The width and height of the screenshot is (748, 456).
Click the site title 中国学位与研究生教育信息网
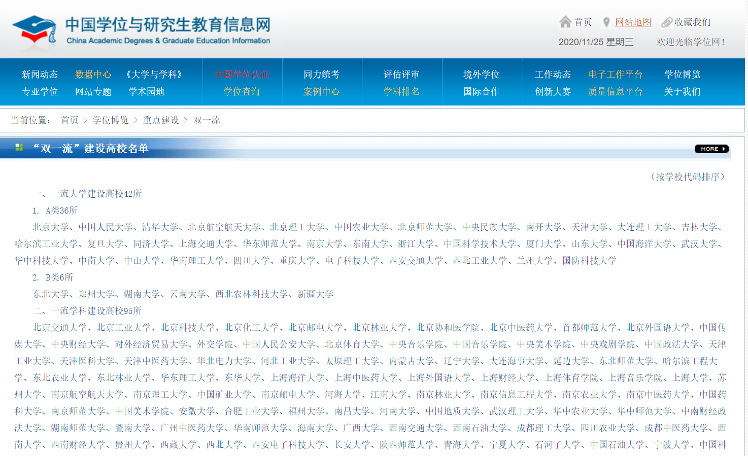pyautogui.click(x=168, y=25)
